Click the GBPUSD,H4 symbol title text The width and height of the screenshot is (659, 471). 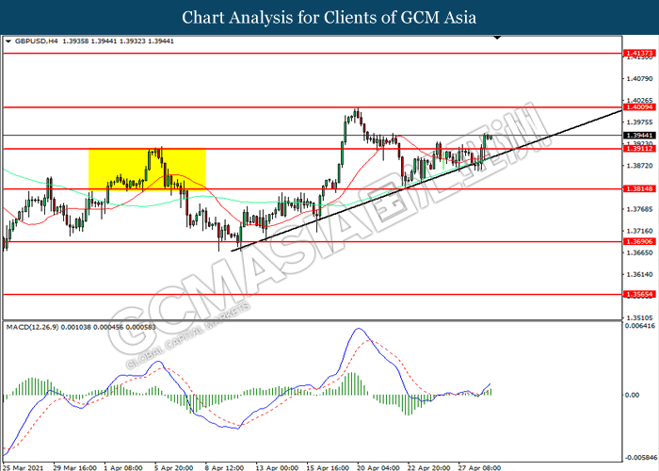pos(36,41)
